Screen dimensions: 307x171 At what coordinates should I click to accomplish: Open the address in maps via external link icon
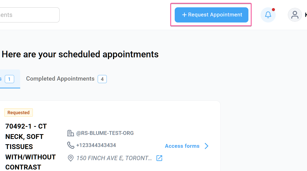point(159,158)
